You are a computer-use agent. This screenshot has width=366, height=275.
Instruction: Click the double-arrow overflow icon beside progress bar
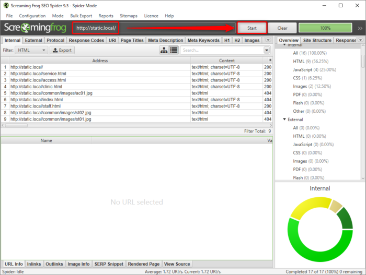[360, 28]
